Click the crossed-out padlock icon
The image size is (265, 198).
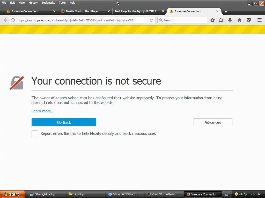click(17, 83)
